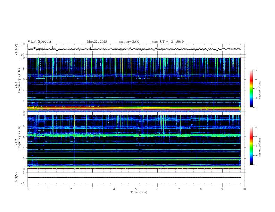
Task: Click the Mar.22, 2025 date label
Action: [97, 42]
